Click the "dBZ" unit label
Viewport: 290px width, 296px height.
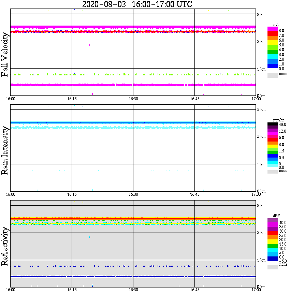277,216
